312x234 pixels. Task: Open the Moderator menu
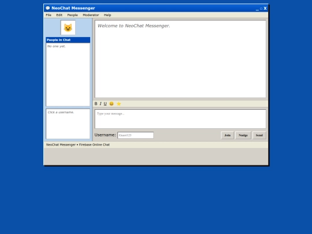click(91, 15)
